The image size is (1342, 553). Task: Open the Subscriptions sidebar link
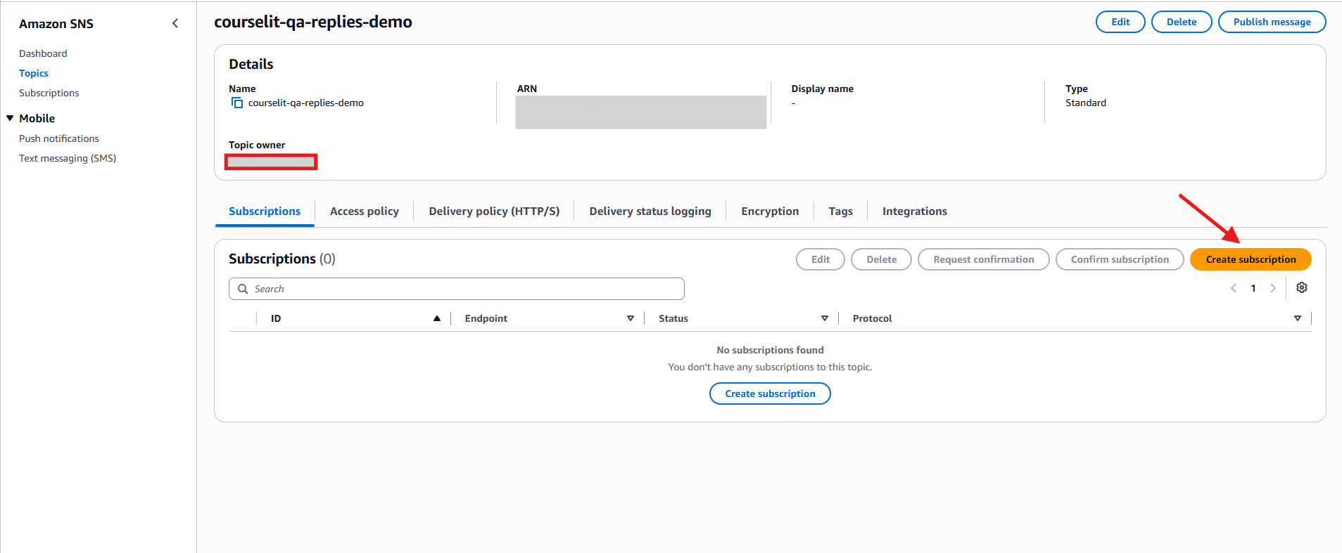click(49, 93)
